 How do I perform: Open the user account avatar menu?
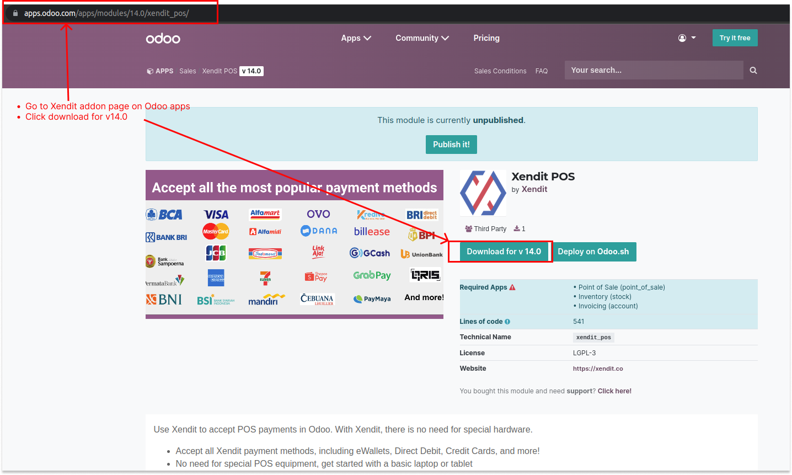pyautogui.click(x=687, y=38)
